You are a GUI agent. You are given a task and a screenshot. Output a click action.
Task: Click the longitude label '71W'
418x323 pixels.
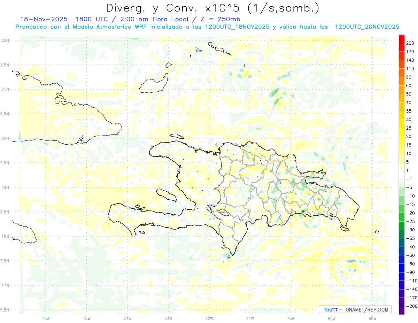click(250, 318)
